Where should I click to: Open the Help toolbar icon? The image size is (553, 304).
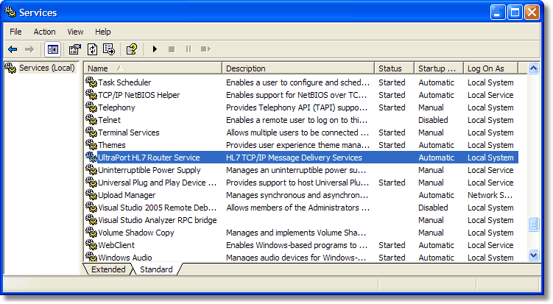(x=131, y=49)
